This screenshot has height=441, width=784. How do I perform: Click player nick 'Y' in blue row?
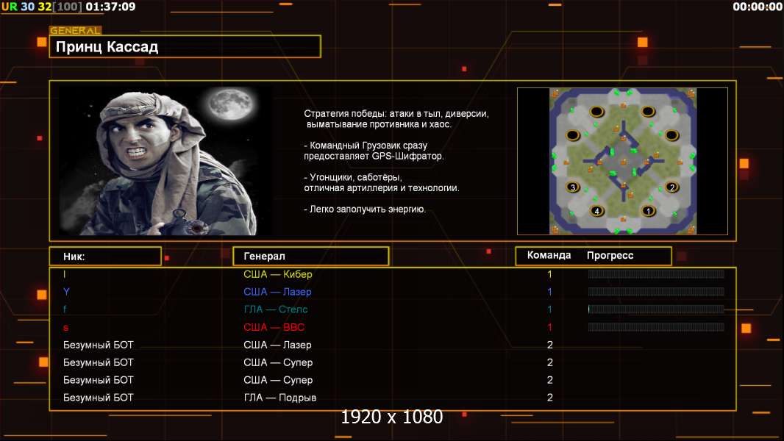pyautogui.click(x=66, y=292)
